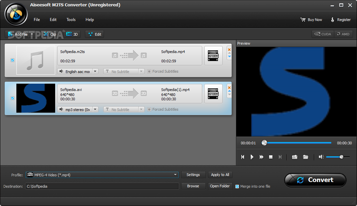The height and width of the screenshot is (206, 357).
Task: Click source 2D icon on Softpedia.avi row
Action: click(x=115, y=93)
